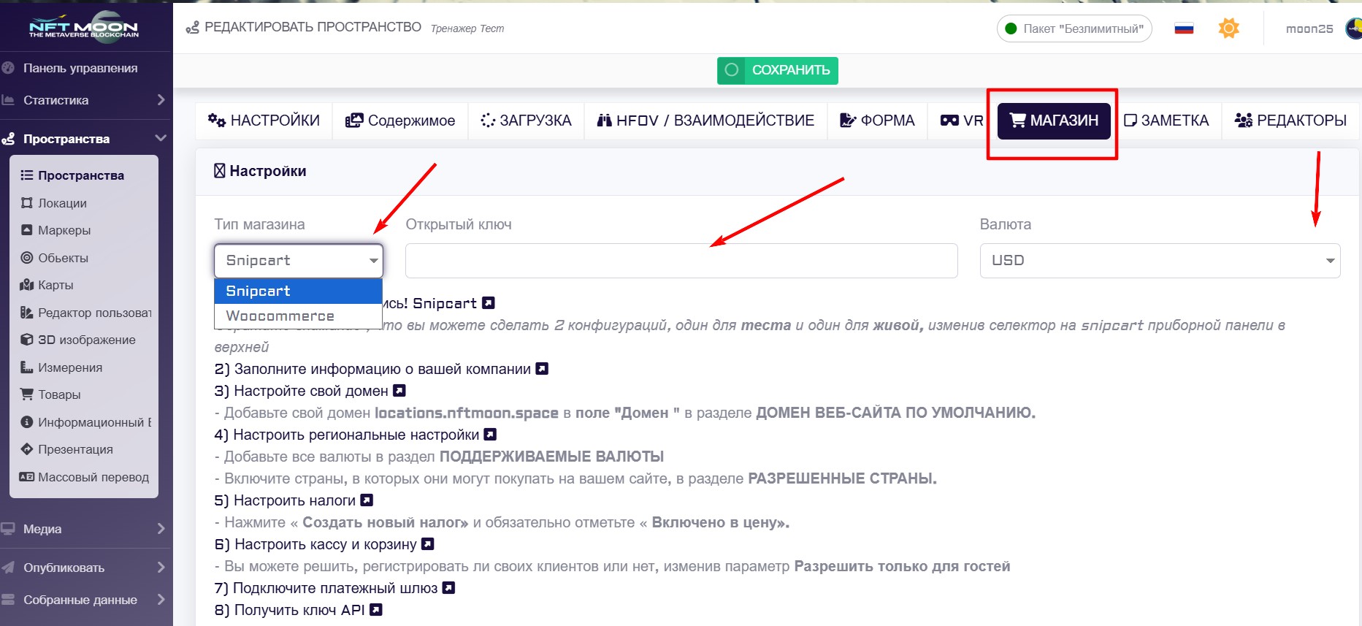Expand Опубликовать sidebar section
The height and width of the screenshot is (626, 1362).
[x=85, y=568]
